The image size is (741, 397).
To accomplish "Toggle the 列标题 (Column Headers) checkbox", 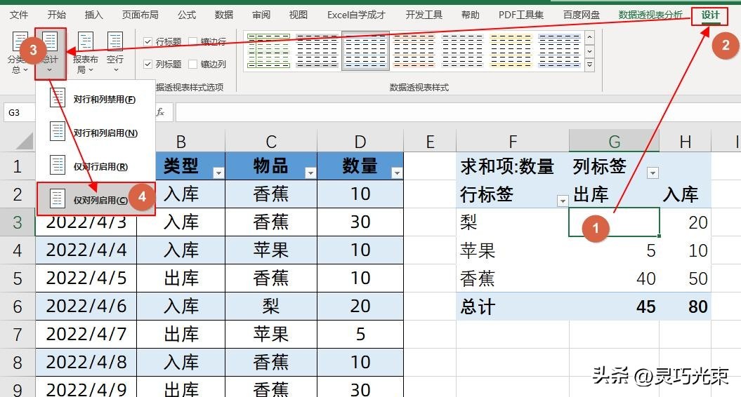I will point(147,64).
